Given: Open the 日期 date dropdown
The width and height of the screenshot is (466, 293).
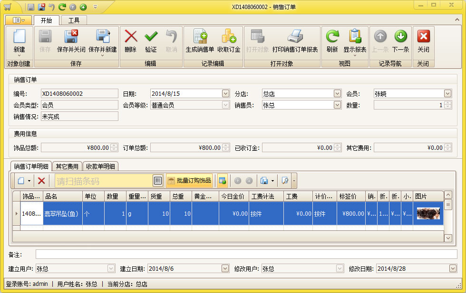Looking at the screenshot, I should pyautogui.click(x=225, y=93).
